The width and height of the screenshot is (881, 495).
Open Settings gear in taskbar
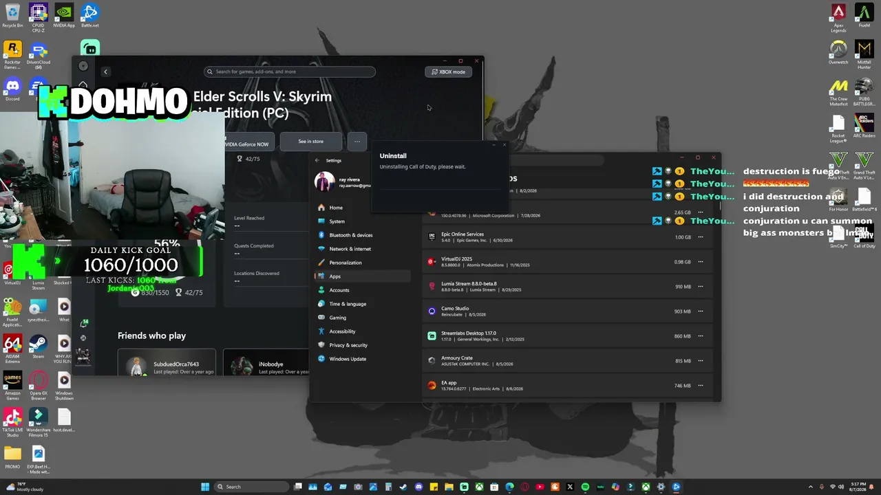(661, 487)
